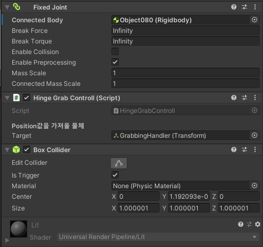Click the Connected Body label

[37, 20]
